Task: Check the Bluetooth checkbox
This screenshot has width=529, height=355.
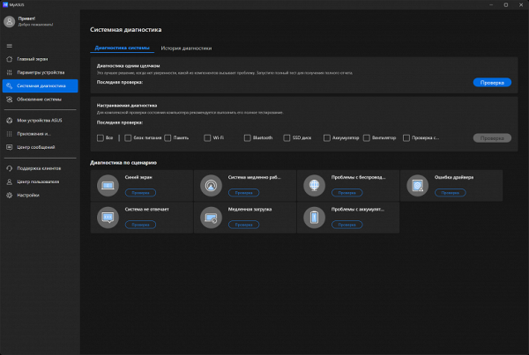Action: tap(247, 137)
